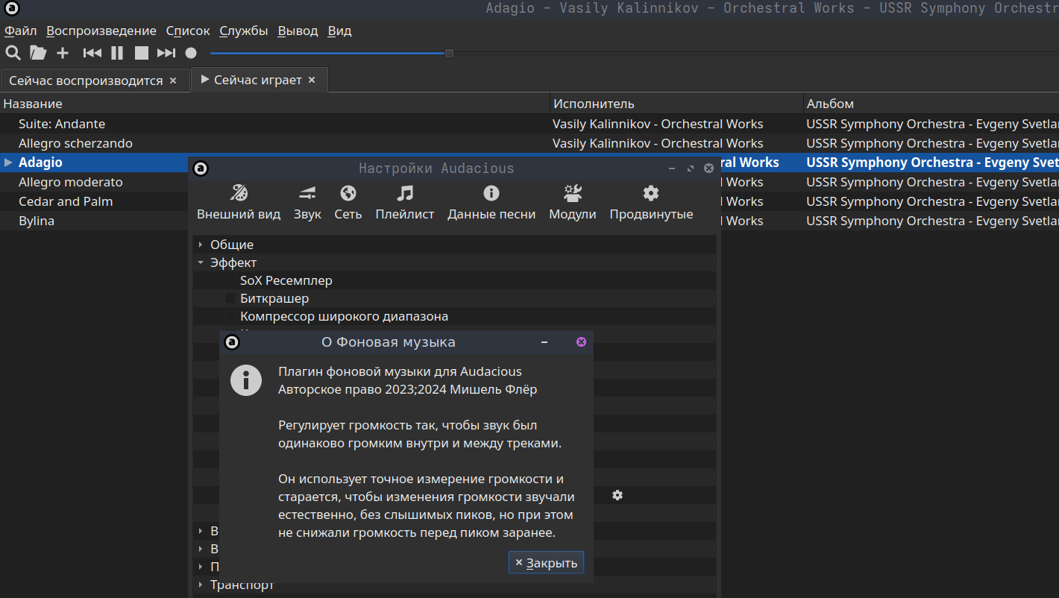Expand the Общие plugin group

pyautogui.click(x=201, y=245)
